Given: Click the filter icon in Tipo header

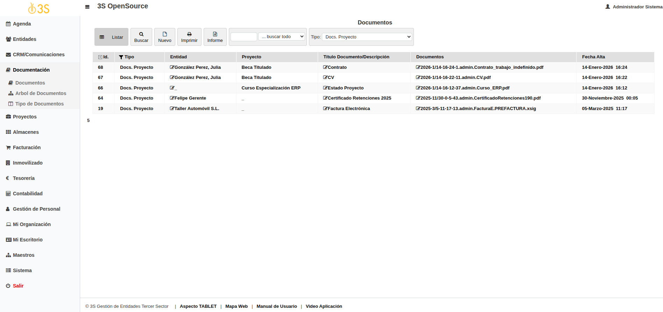Looking at the screenshot, I should 121,57.
